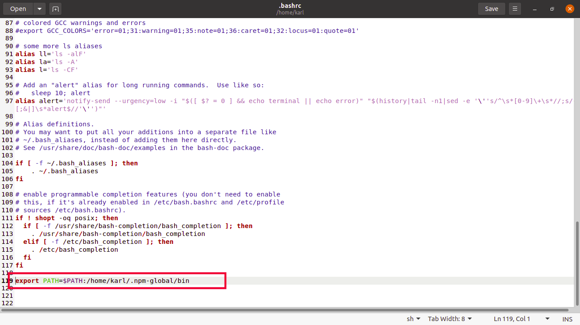This screenshot has height=325, width=580.
Task: Click line "alias la='ls -A'"
Action: click(47, 62)
